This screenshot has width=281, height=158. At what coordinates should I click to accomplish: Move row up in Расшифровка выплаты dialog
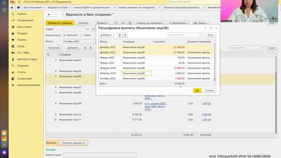(120, 35)
